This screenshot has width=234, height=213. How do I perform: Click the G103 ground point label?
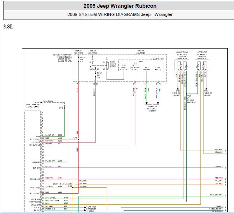pyautogui.click(x=37, y=102)
